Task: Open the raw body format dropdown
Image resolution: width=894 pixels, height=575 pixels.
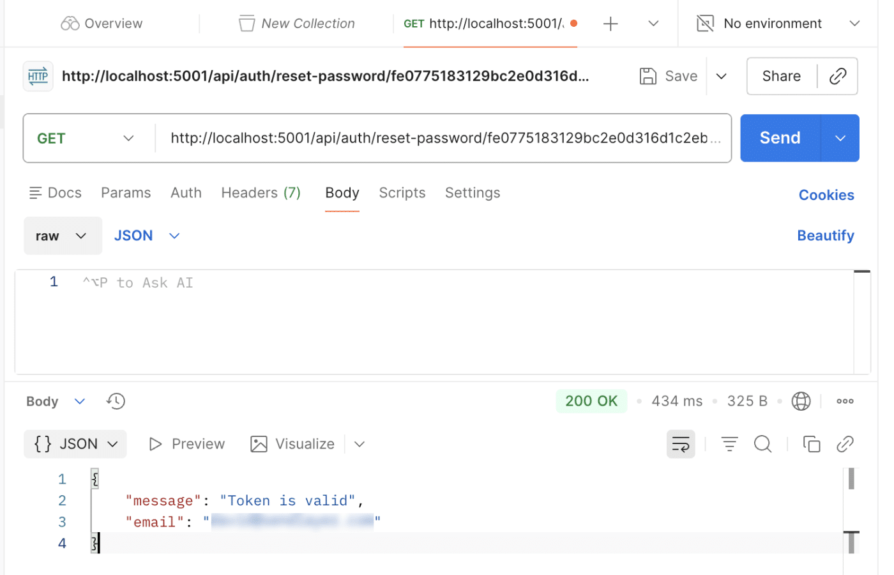Action: coord(63,235)
